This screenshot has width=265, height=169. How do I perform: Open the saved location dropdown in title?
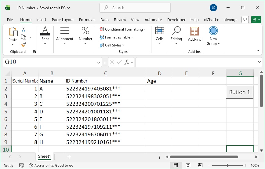tap(68, 8)
